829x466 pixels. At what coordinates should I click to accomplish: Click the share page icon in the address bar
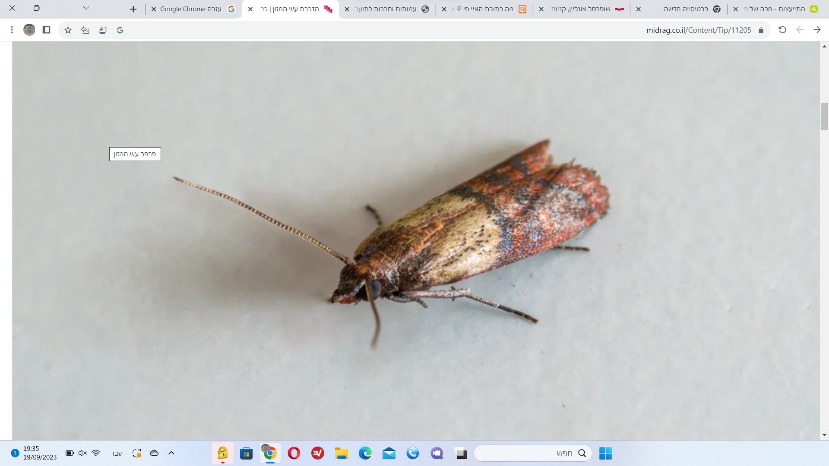click(x=85, y=30)
